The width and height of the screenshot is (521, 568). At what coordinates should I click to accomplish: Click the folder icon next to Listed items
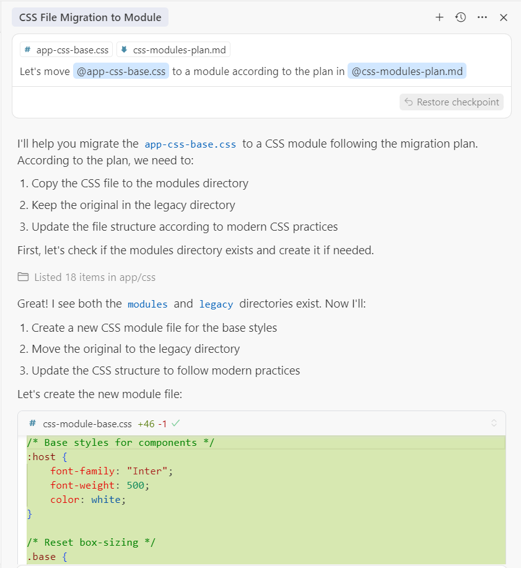(x=23, y=277)
